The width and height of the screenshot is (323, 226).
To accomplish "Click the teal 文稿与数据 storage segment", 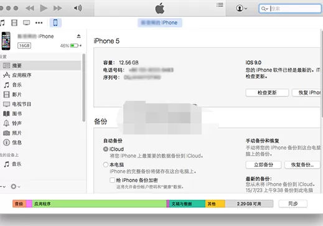I will pos(187,204).
